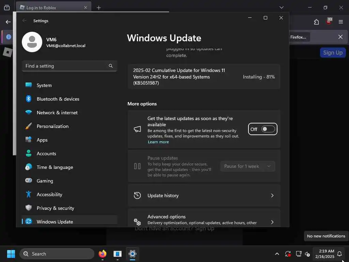This screenshot has height=262, width=349.
Task: Open the Windows Start button
Action: pos(11,254)
